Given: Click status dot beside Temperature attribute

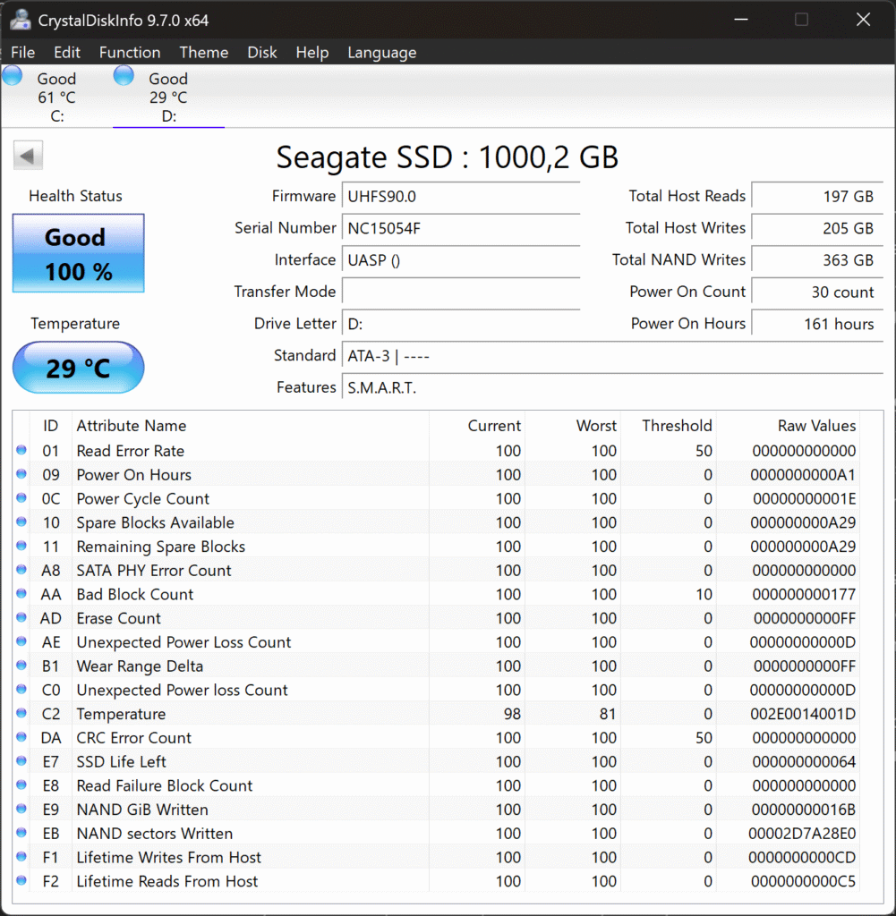Looking at the screenshot, I should pyautogui.click(x=21, y=714).
